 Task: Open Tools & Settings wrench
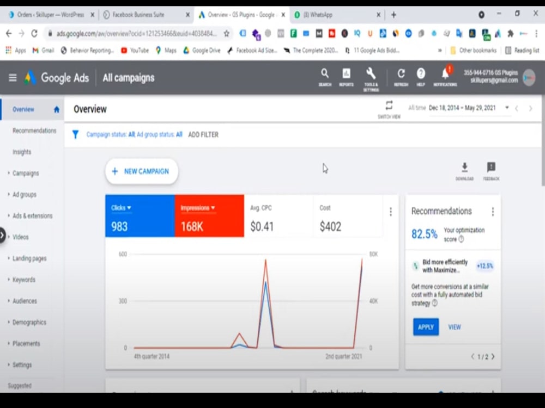point(371,79)
